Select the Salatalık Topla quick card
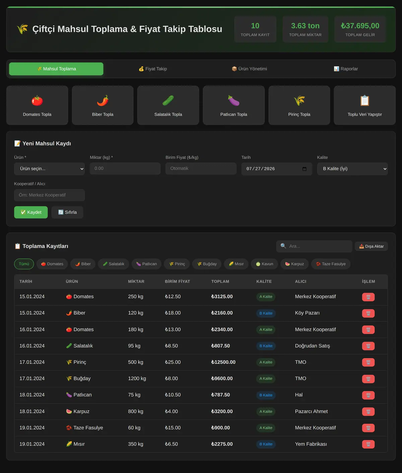 (168, 105)
